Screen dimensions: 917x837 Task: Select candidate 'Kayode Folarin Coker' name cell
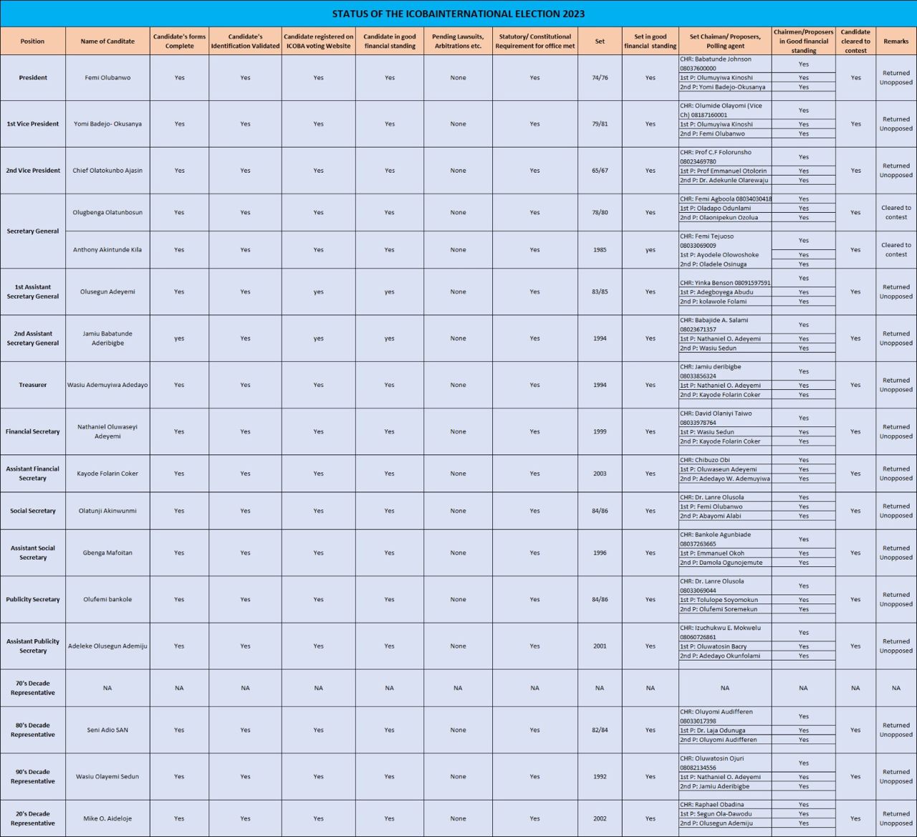tap(107, 474)
